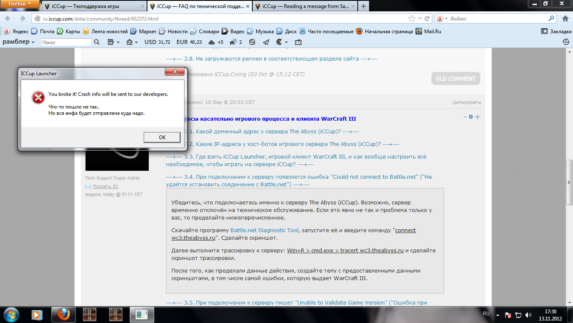This screenshot has width=573, height=323.
Task: Open FAQ 3.5 'Unable to Validate Game Version' link
Action: 297,302
